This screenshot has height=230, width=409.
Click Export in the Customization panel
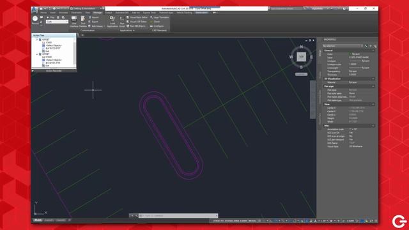coord(94,22)
